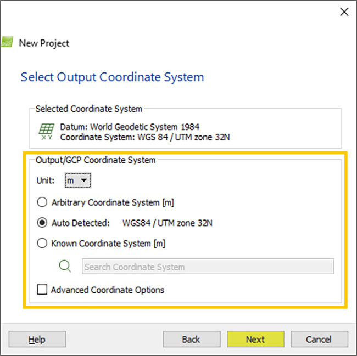Image resolution: width=357 pixels, height=356 pixels.
Task: Click Coordinate System: WGS 84 / UTM zone 32N text
Action: tap(145, 137)
